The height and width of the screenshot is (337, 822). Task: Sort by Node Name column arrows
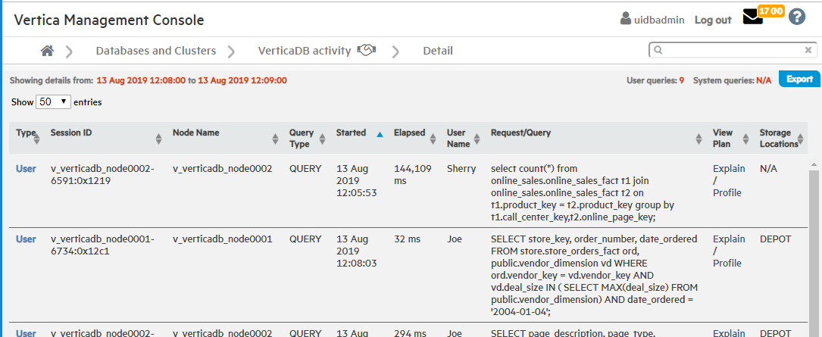point(275,139)
